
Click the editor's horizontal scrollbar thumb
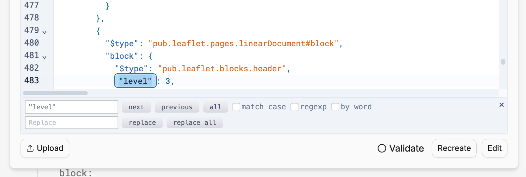tap(55, 93)
